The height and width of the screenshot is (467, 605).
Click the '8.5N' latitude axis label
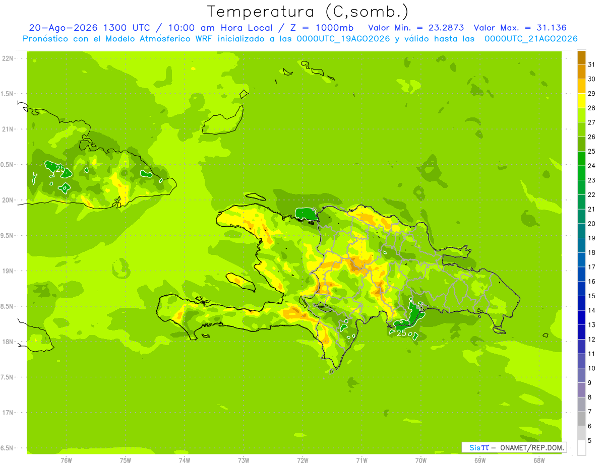click(x=8, y=306)
